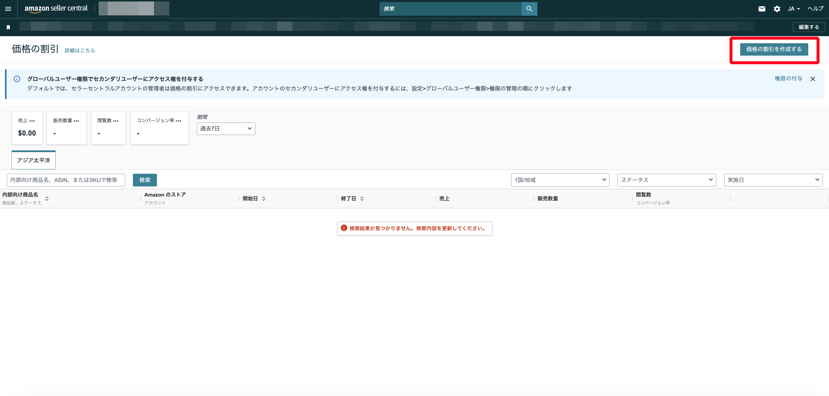Click the info icon in the blue banner
Image resolution: width=829 pixels, height=396 pixels.
pos(17,79)
